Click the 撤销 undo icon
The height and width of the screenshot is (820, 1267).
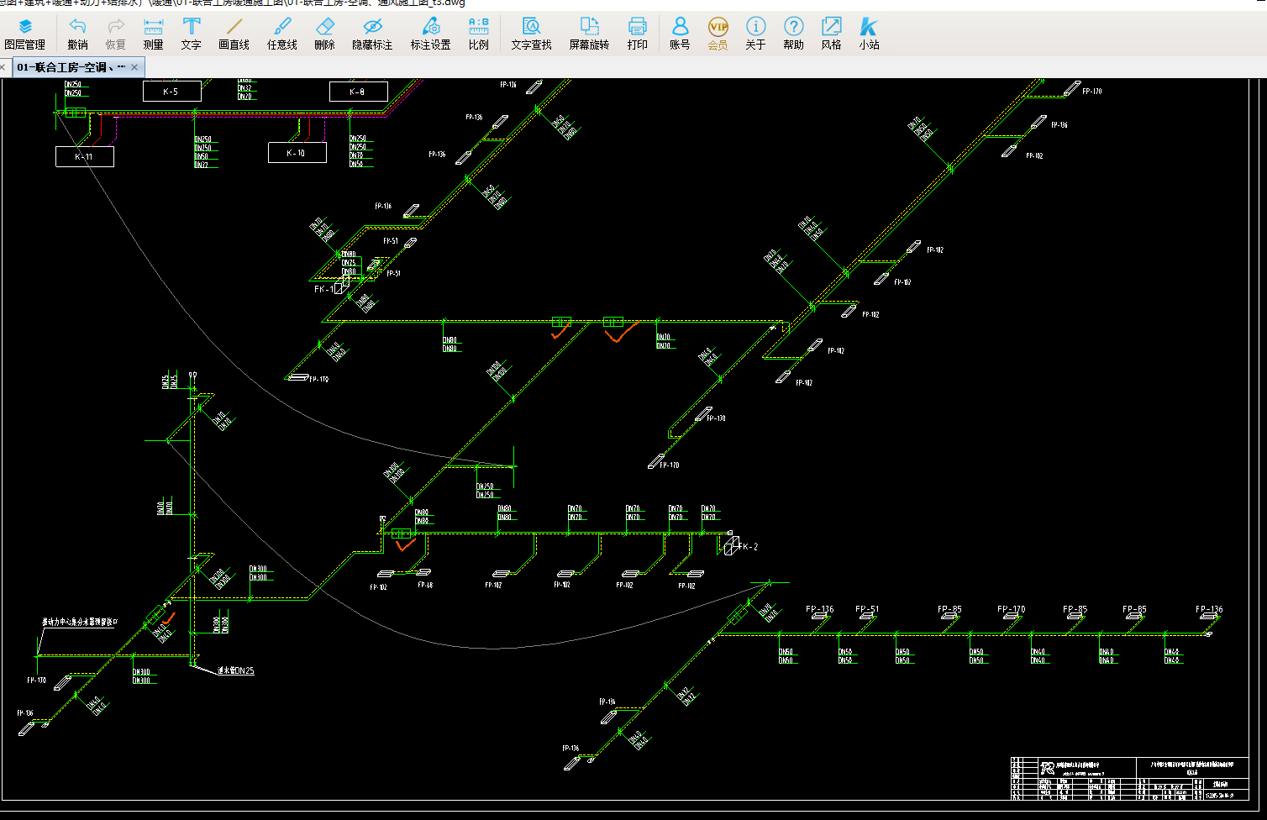coord(77,34)
